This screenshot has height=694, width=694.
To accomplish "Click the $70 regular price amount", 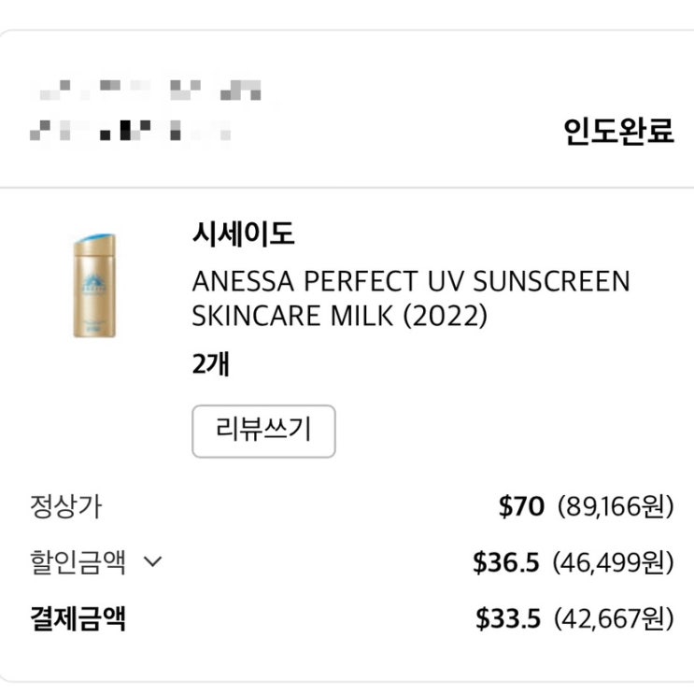I will click(521, 507).
